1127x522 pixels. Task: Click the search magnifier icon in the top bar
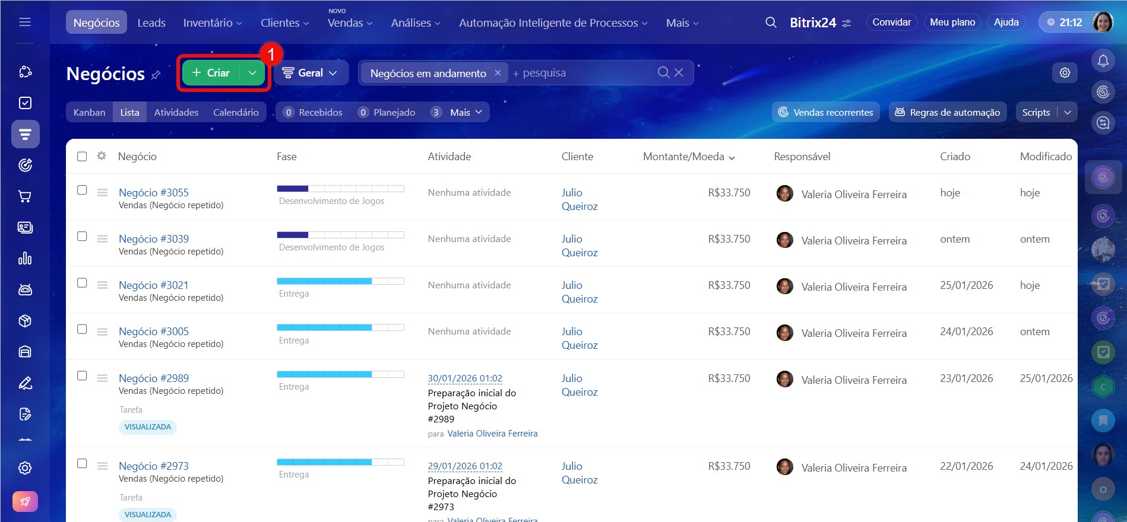pos(771,23)
